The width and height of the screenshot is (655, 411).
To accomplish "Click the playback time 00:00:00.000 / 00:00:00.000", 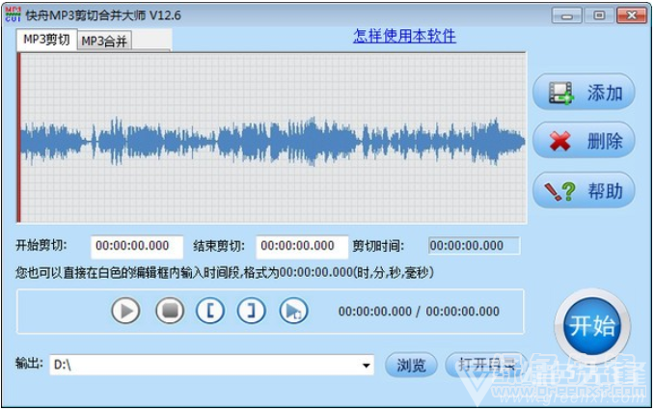I will (x=419, y=312).
